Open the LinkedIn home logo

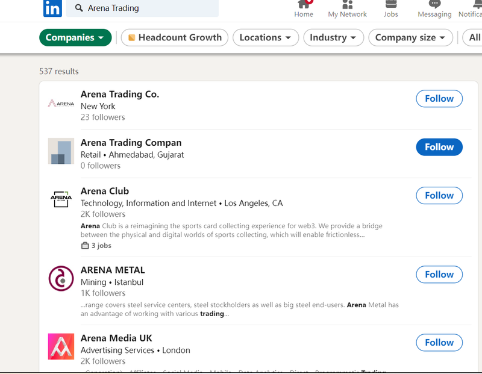52,8
